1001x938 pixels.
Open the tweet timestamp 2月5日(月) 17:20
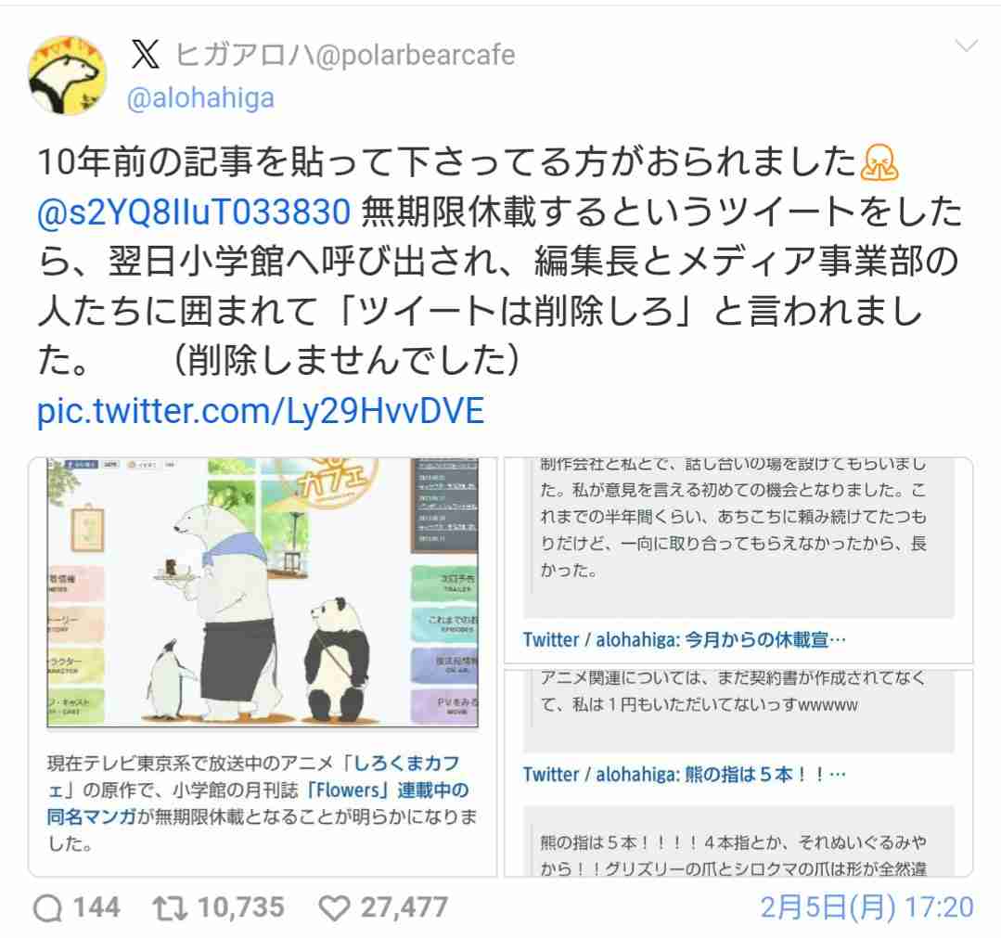tap(866, 907)
